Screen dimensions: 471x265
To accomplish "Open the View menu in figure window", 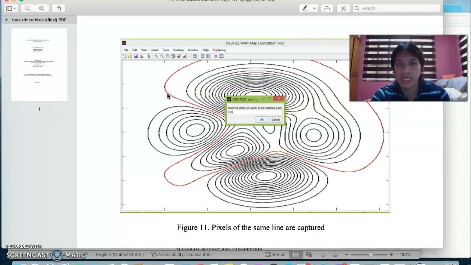I will pos(144,50).
